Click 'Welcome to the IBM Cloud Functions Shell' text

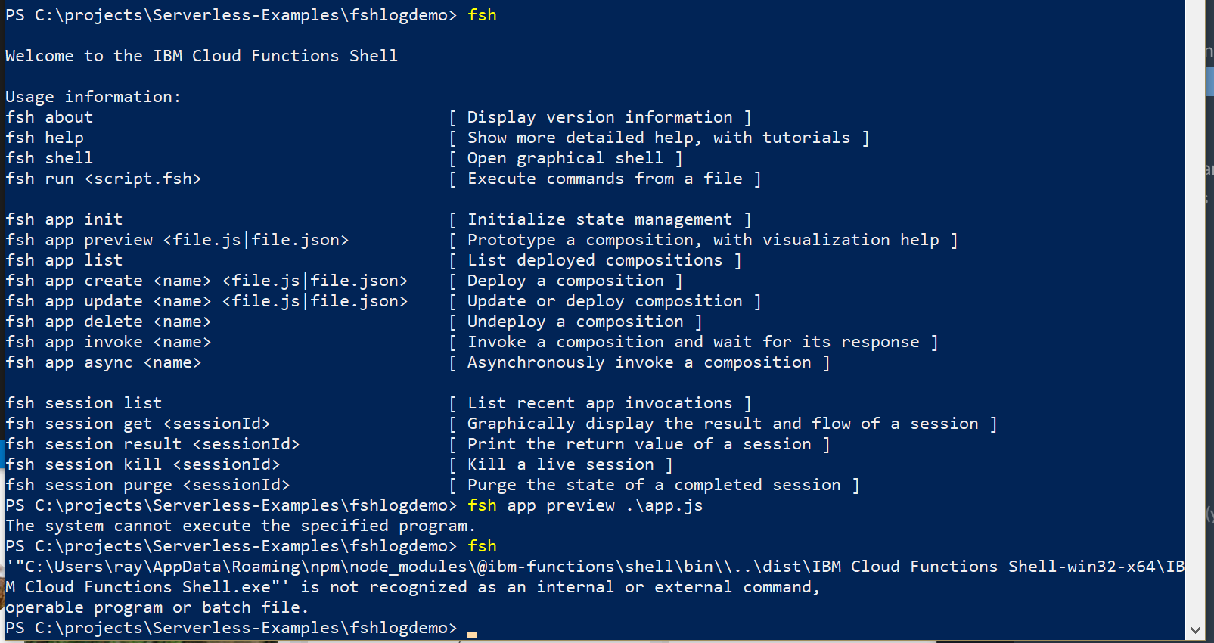pos(202,56)
